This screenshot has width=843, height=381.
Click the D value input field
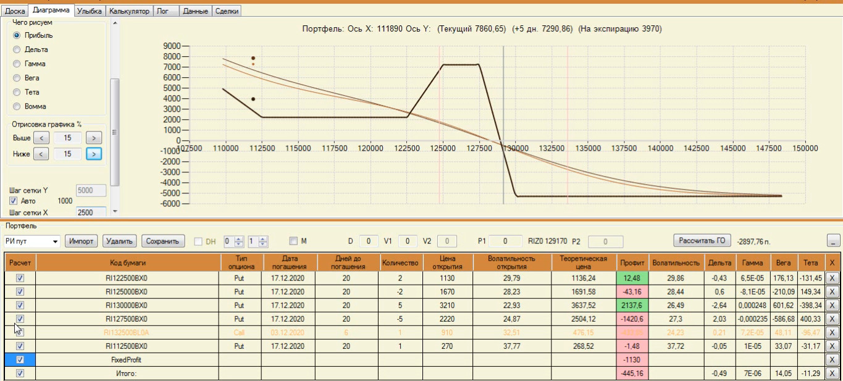[369, 241]
